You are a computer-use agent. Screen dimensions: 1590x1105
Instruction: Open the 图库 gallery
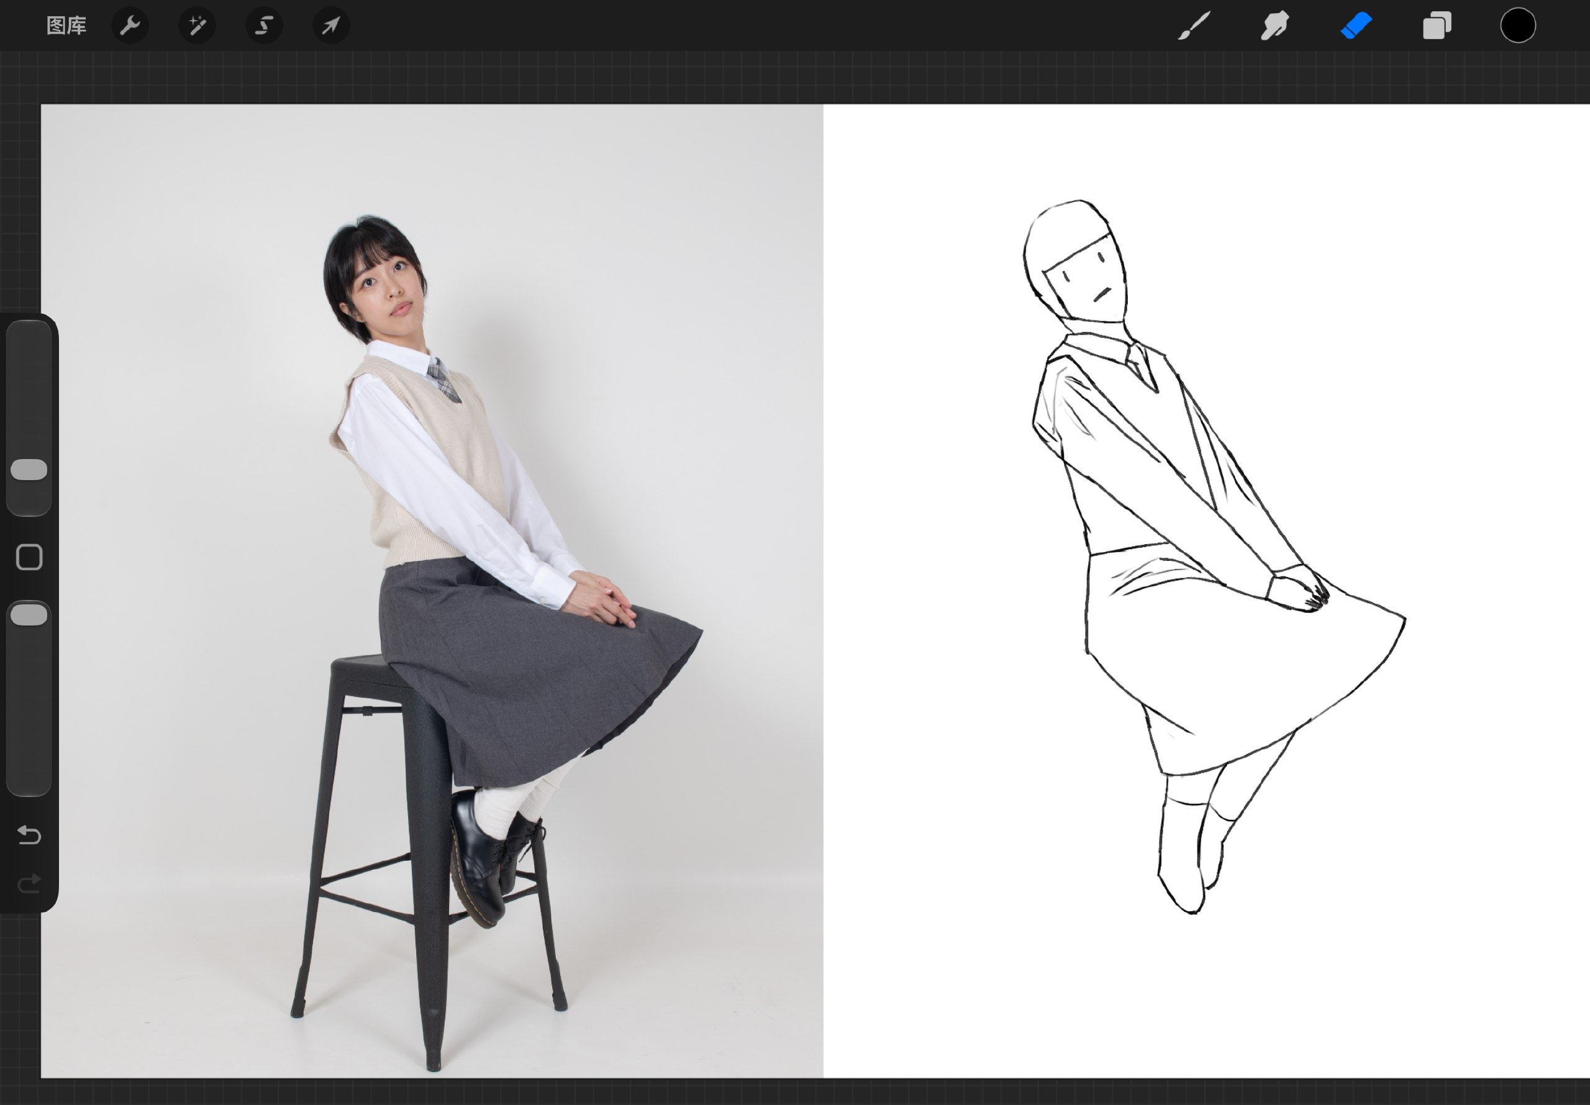[66, 26]
